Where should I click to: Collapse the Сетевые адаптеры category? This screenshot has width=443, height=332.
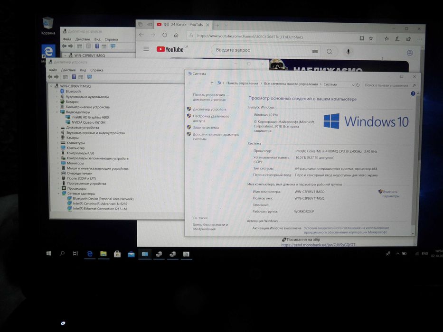pos(58,194)
